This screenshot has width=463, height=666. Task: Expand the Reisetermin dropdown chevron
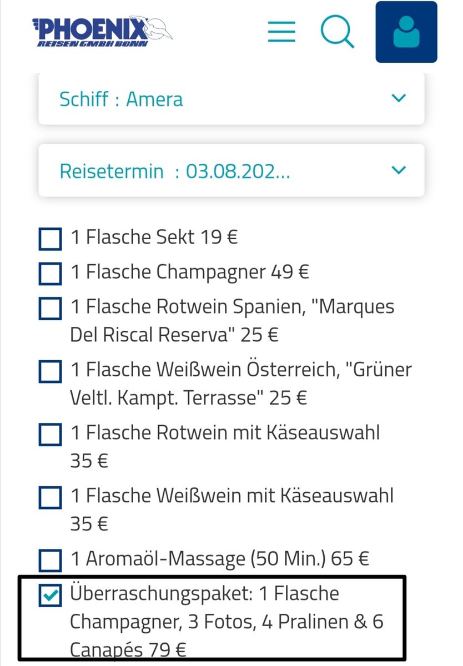click(x=399, y=170)
